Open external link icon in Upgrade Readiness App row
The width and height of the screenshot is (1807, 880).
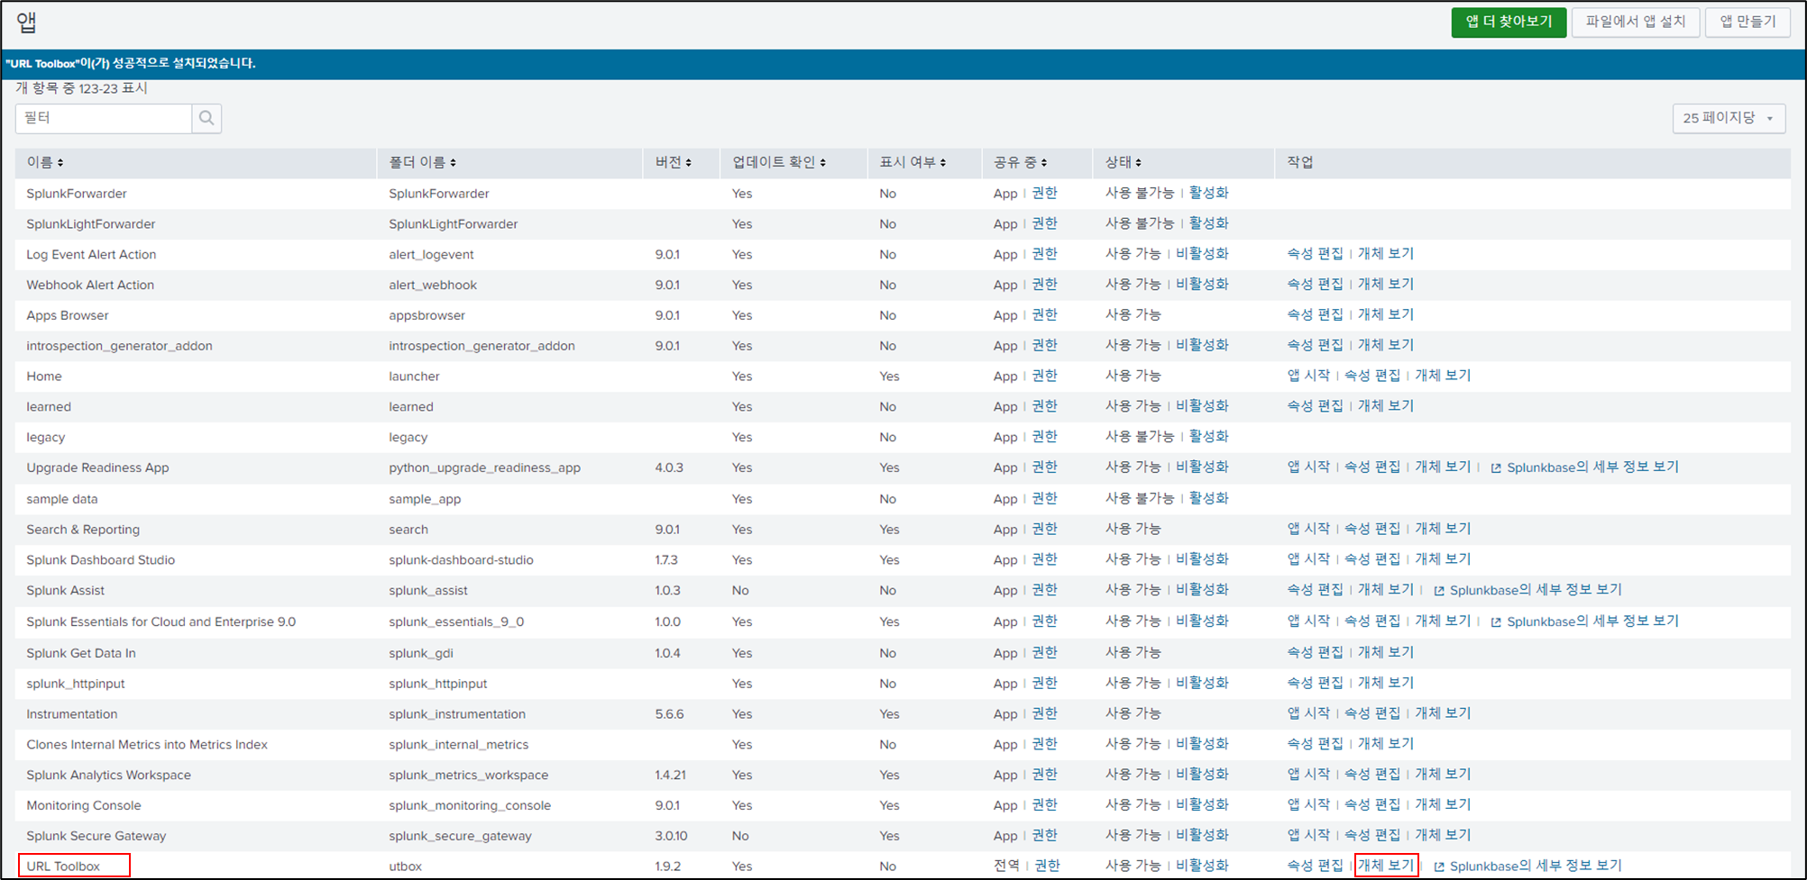point(1496,468)
